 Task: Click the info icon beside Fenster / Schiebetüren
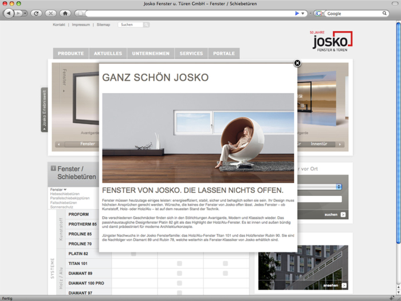tap(53, 168)
